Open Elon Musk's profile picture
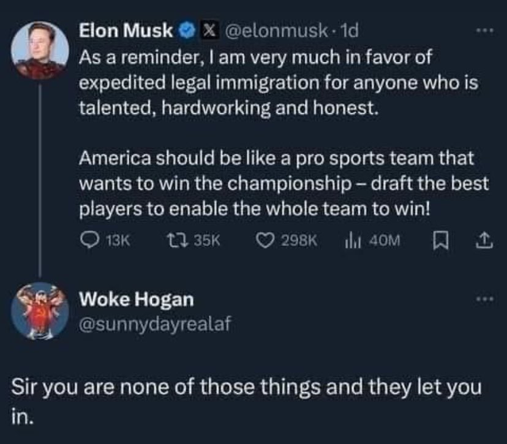 coord(40,50)
